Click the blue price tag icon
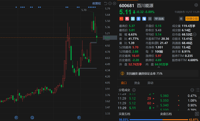Screen dimensions: 200x121 [144, 19]
